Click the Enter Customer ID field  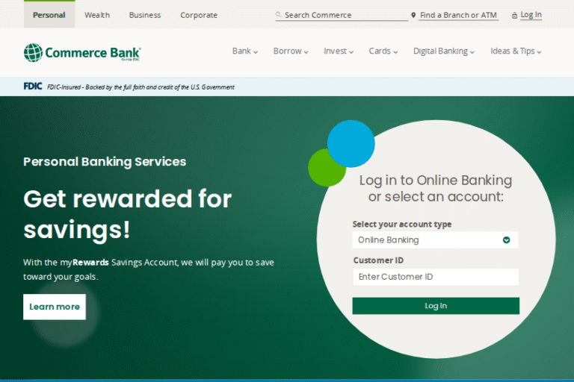coord(435,277)
